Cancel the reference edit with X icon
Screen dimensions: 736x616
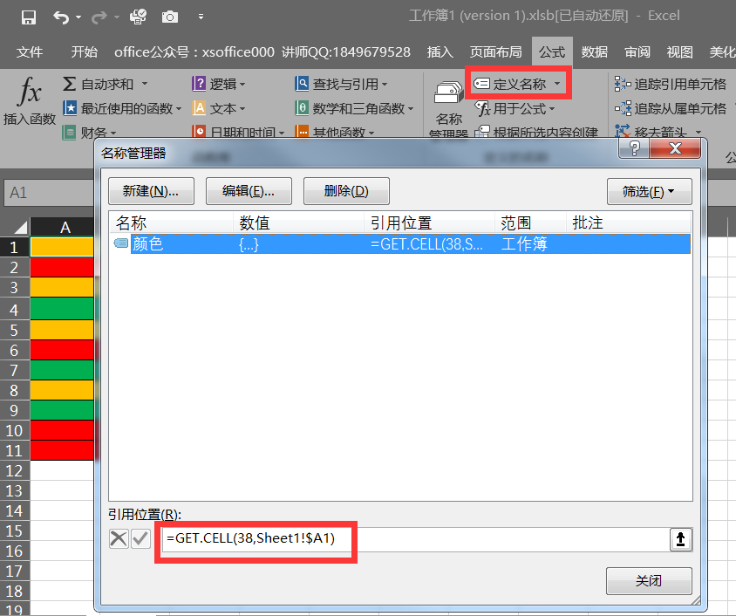pos(119,539)
